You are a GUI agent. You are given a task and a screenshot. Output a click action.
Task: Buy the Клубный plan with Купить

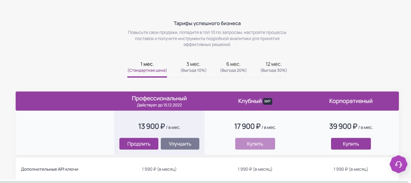click(255, 144)
